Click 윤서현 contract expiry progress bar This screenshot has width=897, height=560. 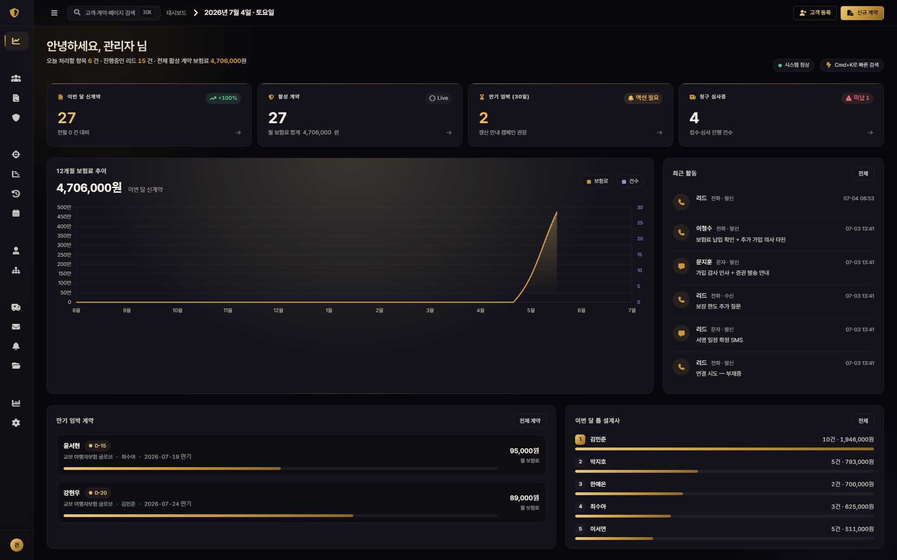tap(280, 469)
